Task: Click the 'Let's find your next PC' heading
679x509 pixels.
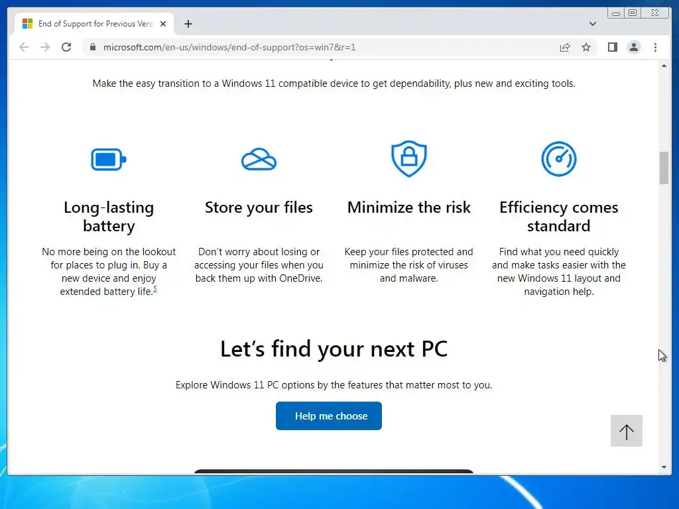Action: point(334,349)
